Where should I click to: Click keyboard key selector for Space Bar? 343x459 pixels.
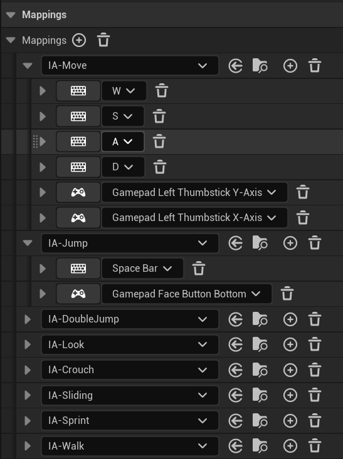point(78,269)
